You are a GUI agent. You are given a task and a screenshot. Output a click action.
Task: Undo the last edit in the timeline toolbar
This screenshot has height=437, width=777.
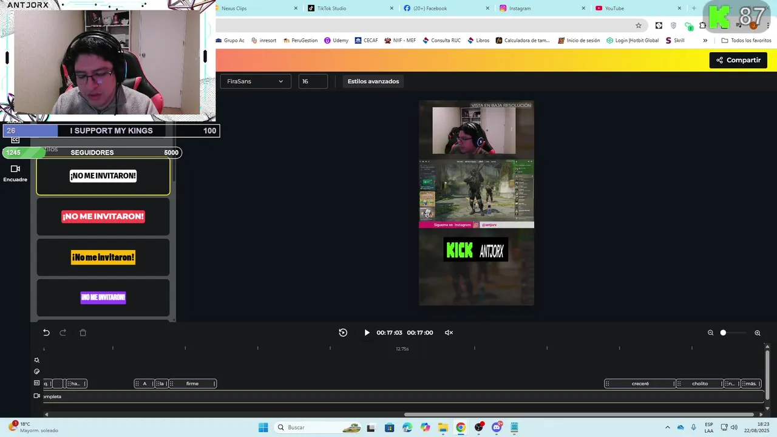(46, 333)
